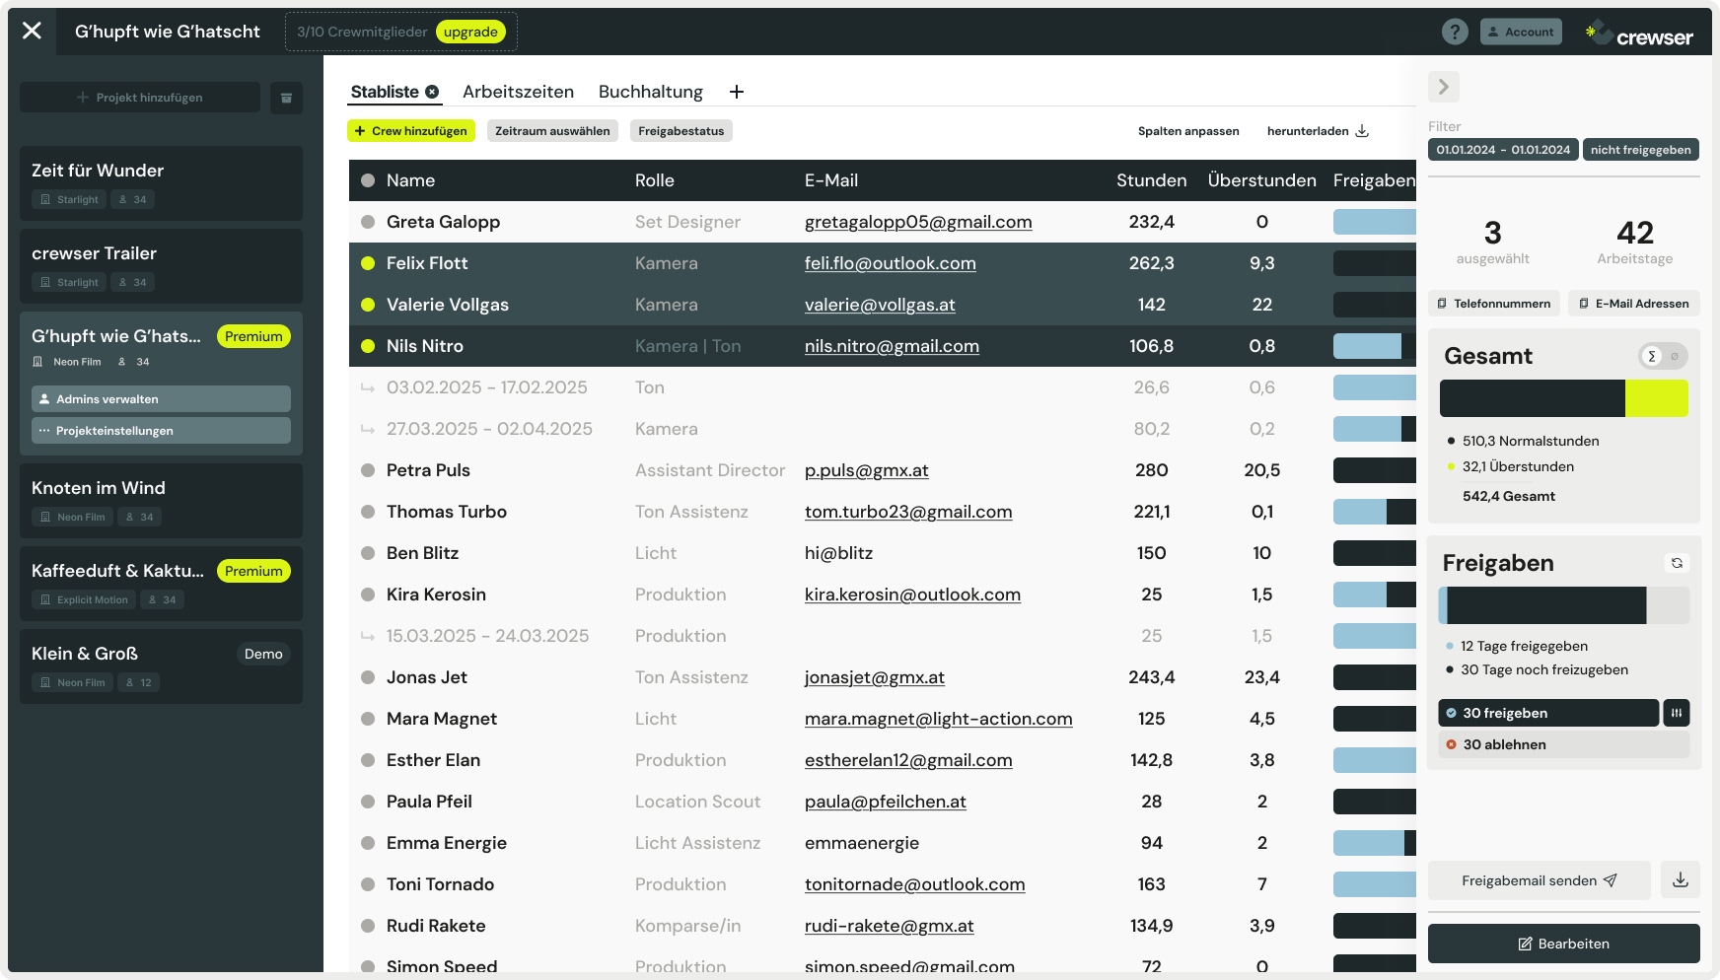Click the crewser logo

(x=1638, y=31)
